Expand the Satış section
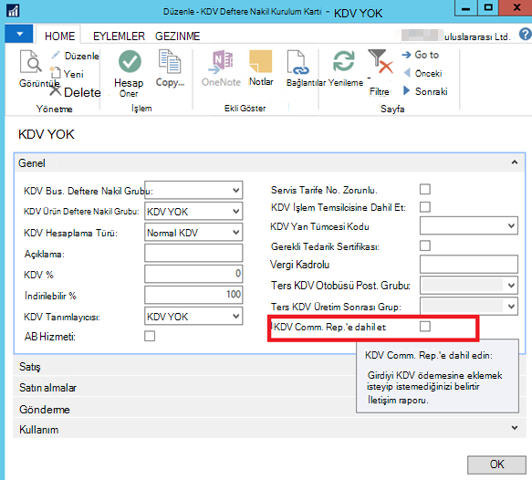The image size is (532, 480). point(184,366)
